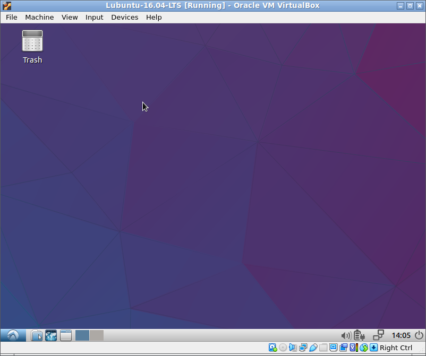Select the Trash desktop icon

point(32,47)
